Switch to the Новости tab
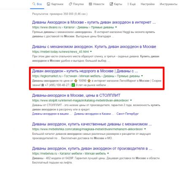Screen dimensions: 179x169 pyautogui.click(x=96, y=4)
